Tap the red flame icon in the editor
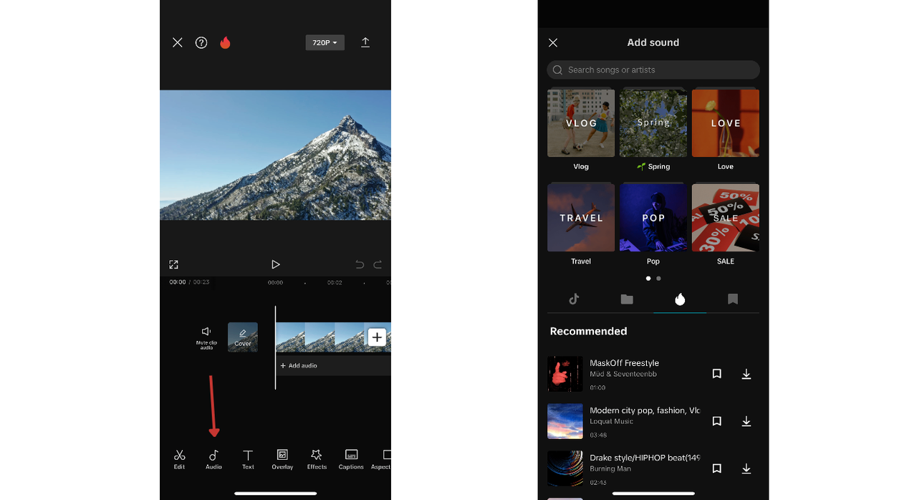 tap(225, 43)
